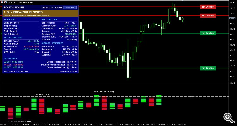Click the Resistance 1 panel row

click(x=59, y=49)
